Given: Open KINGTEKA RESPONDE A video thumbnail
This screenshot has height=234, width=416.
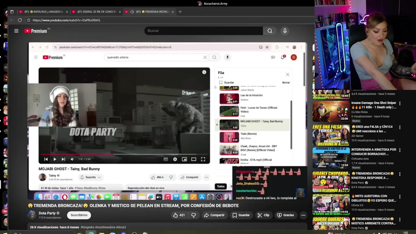Looking at the screenshot, I should 331,182.
